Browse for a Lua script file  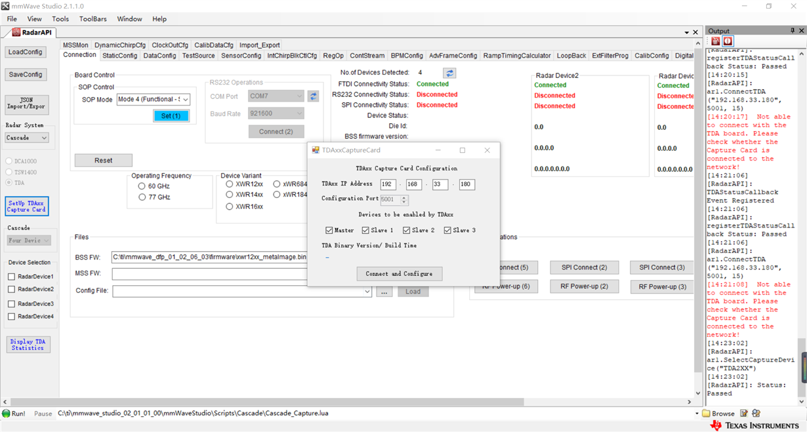tap(718, 414)
